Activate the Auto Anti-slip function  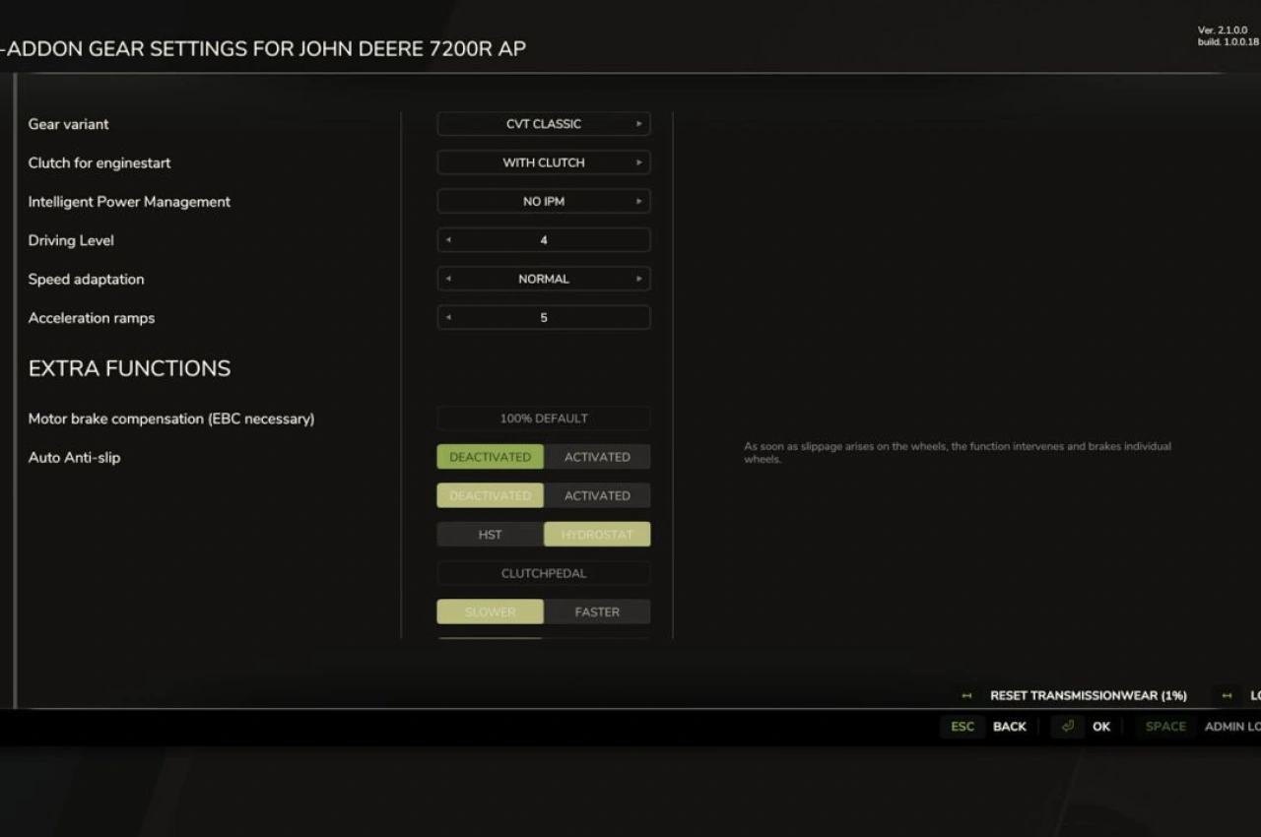coord(597,457)
